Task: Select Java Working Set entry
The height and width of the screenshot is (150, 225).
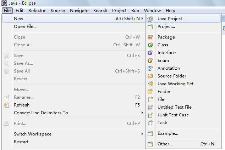Action: [x=183, y=84]
